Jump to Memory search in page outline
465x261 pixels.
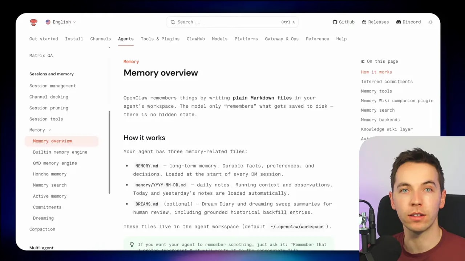click(x=378, y=110)
